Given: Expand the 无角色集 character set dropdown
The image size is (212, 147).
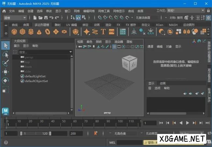Looking at the screenshot, I should 126,134.
